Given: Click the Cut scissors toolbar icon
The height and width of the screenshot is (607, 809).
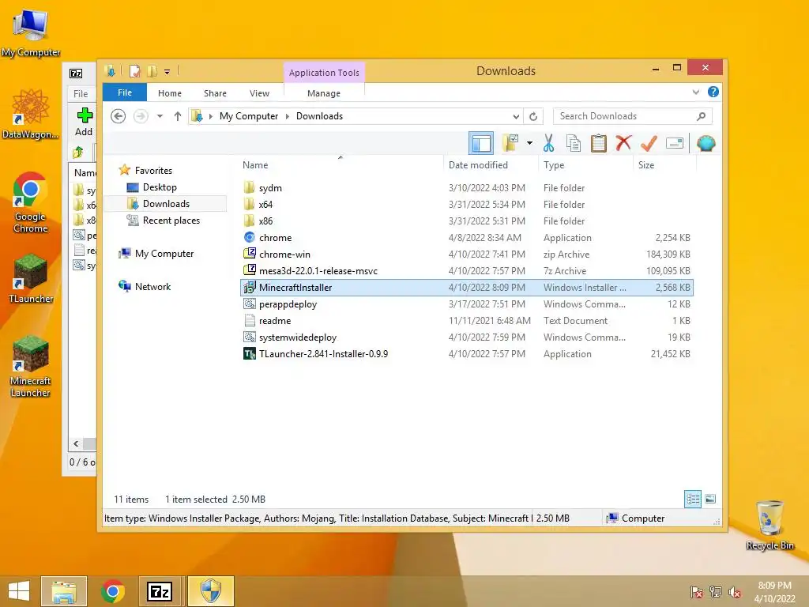Looking at the screenshot, I should (548, 143).
